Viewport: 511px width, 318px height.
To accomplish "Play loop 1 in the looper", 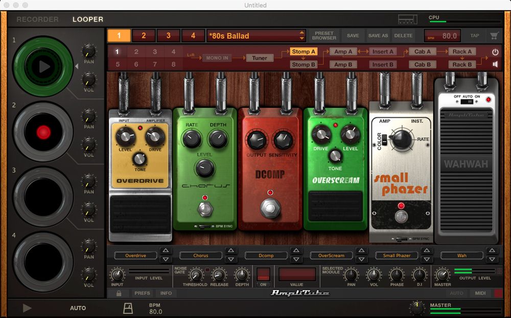I will tap(43, 66).
